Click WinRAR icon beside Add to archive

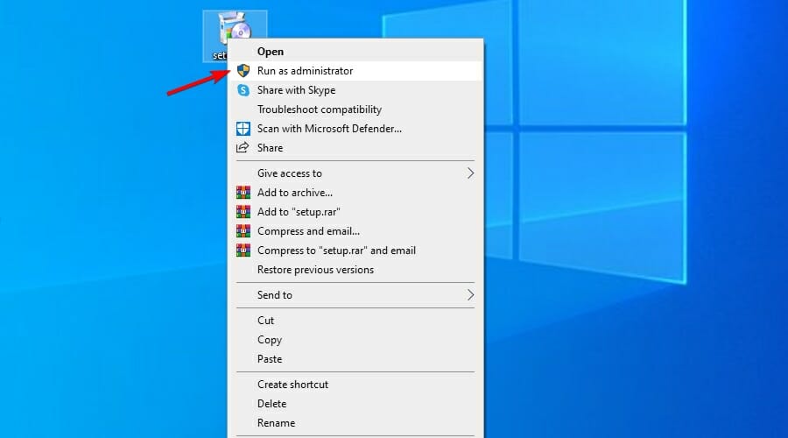243,193
